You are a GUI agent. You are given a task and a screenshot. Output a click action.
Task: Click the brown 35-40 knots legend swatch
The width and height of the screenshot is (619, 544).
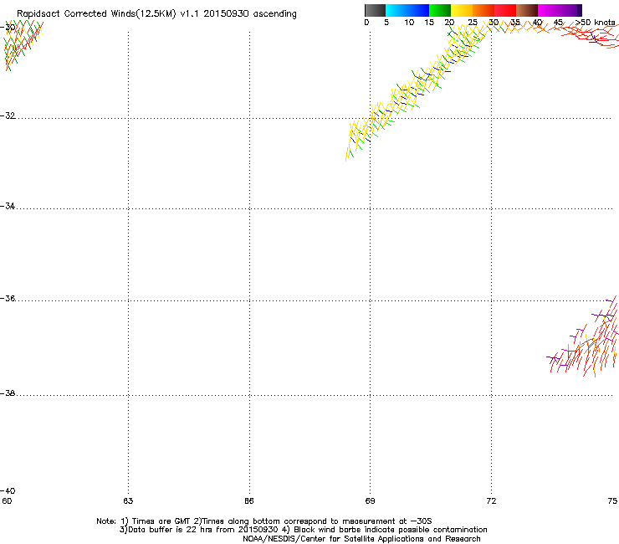pos(527,10)
